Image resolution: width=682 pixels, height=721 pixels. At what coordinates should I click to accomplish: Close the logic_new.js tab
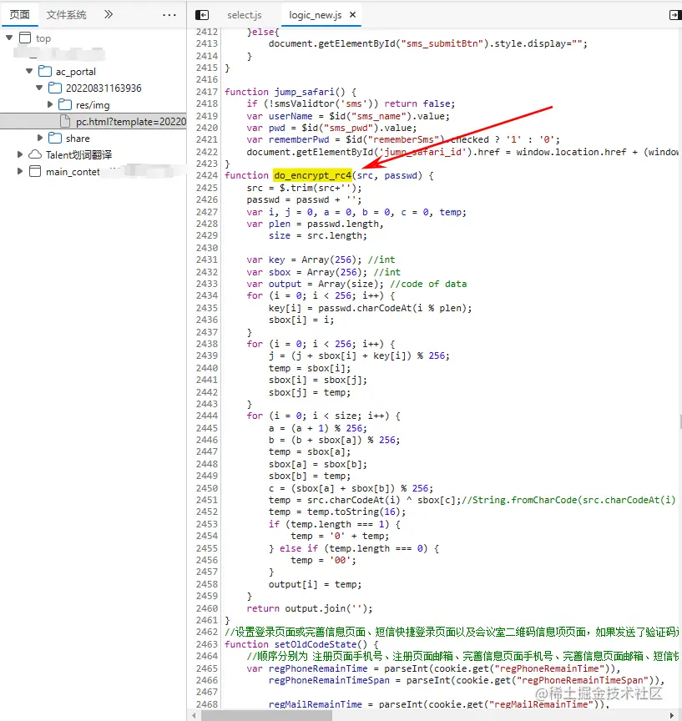tap(353, 15)
